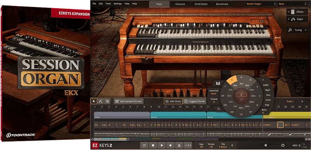Open the Track menu

(x=108, y=4)
